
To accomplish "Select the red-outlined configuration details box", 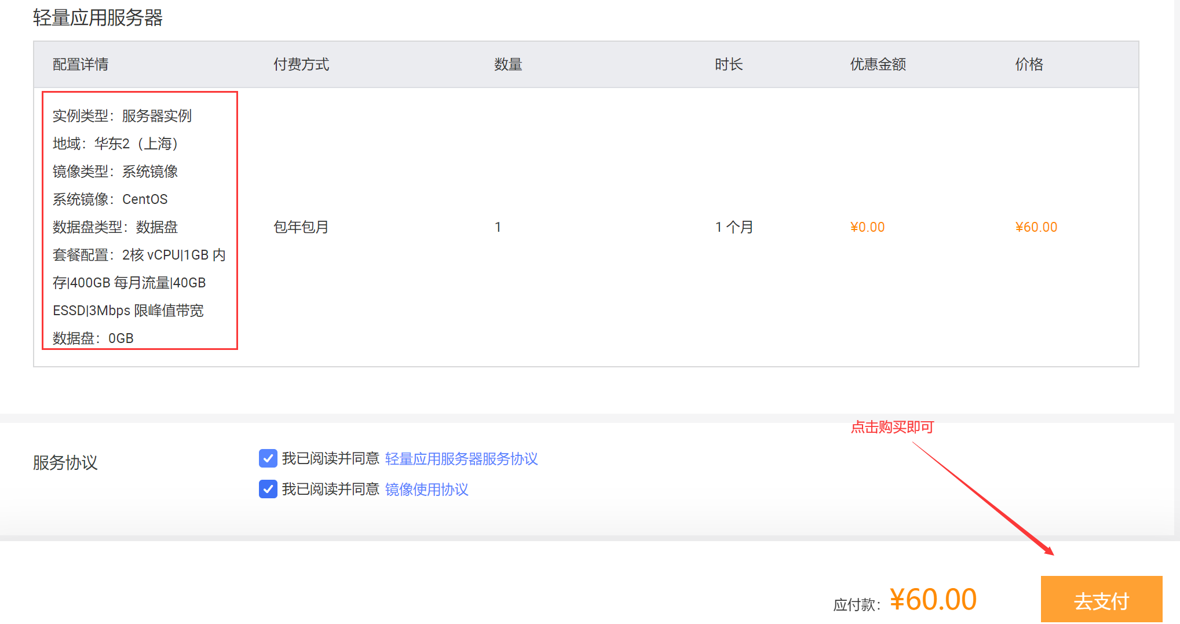I will [x=139, y=220].
